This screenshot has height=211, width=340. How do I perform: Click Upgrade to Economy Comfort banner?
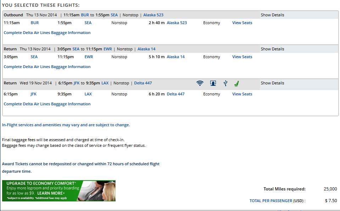[x=59, y=191]
